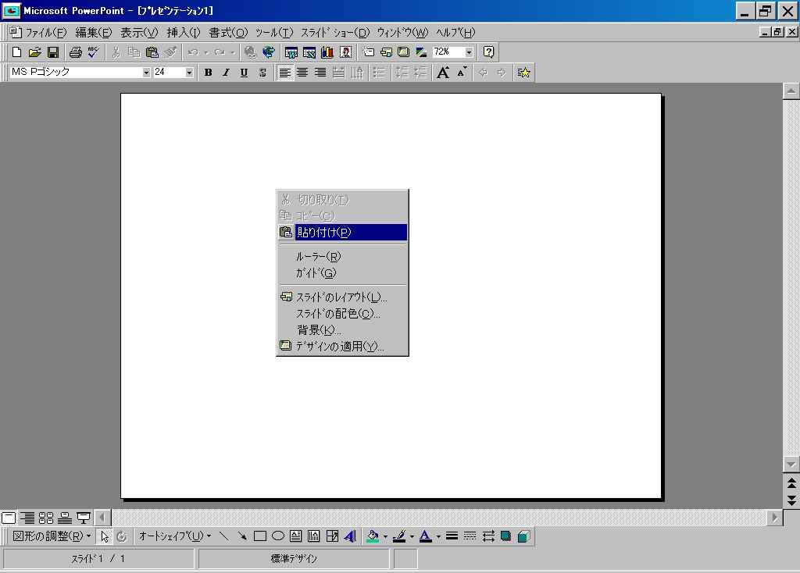800x573 pixels.
Task: Toggle Center paragraph alignment
Action: coord(302,73)
